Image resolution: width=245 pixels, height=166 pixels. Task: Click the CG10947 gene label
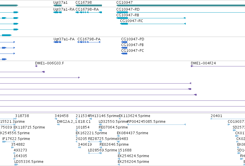(124, 3)
